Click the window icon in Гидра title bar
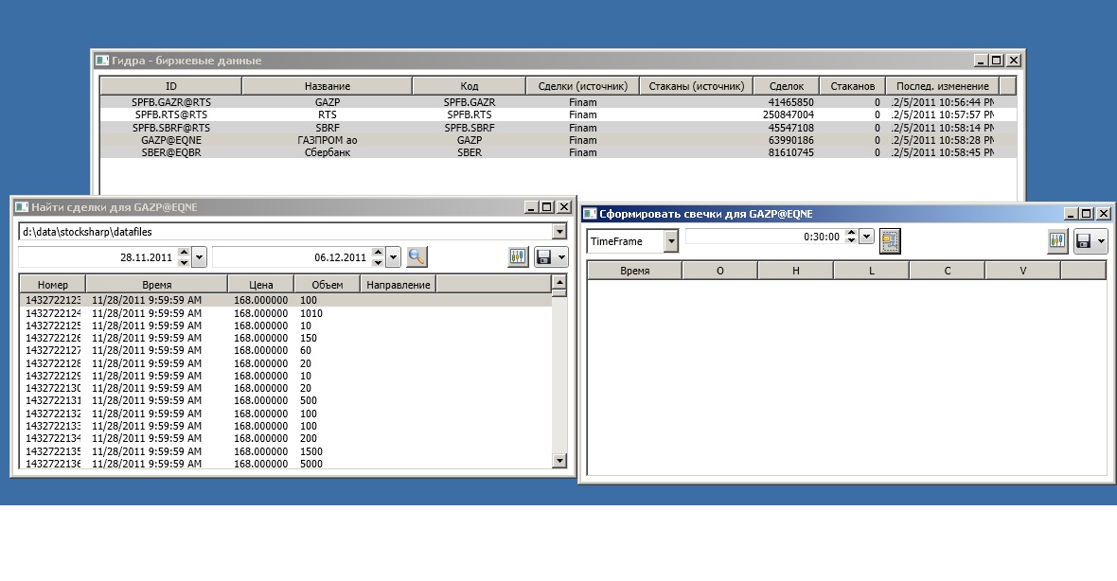 coord(102,61)
